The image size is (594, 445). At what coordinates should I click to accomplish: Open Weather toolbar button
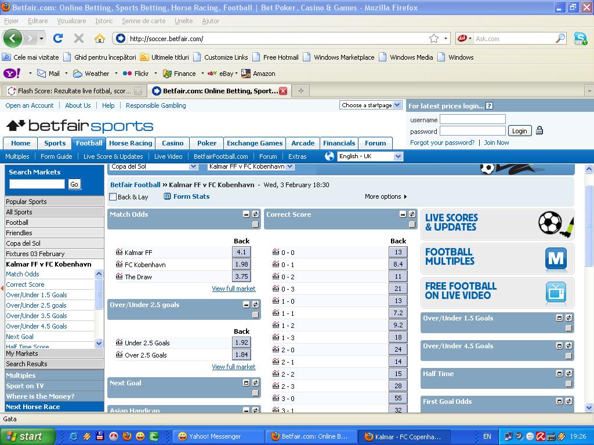[x=91, y=74]
